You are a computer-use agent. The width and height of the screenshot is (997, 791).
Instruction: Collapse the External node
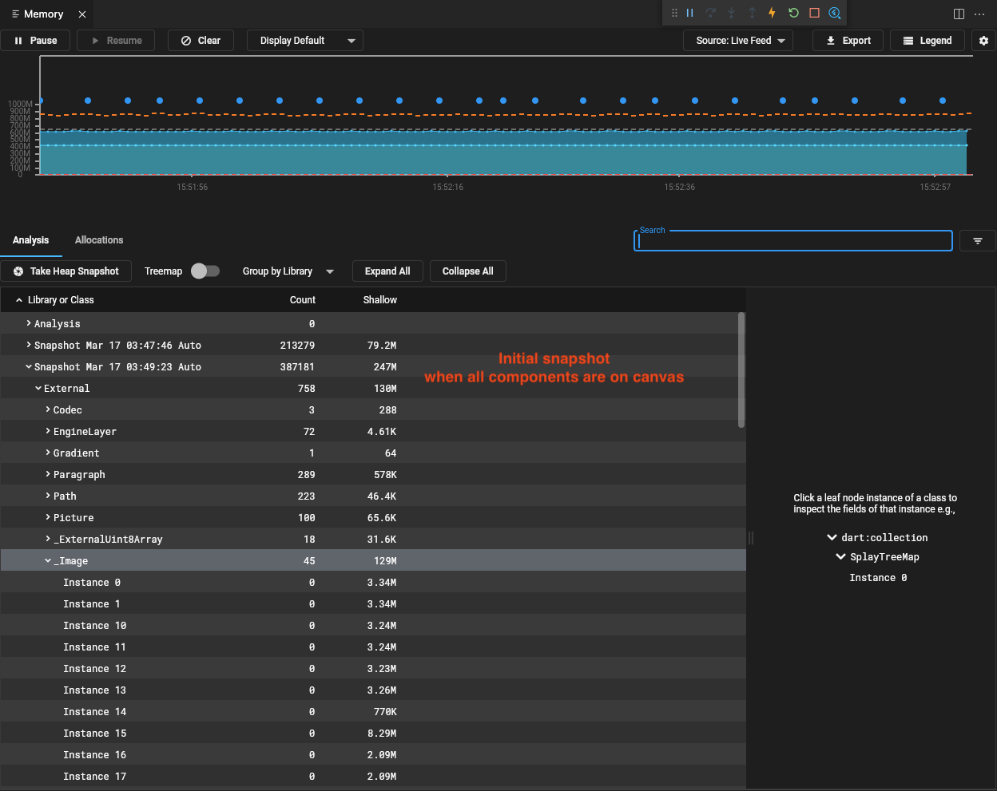coord(38,388)
